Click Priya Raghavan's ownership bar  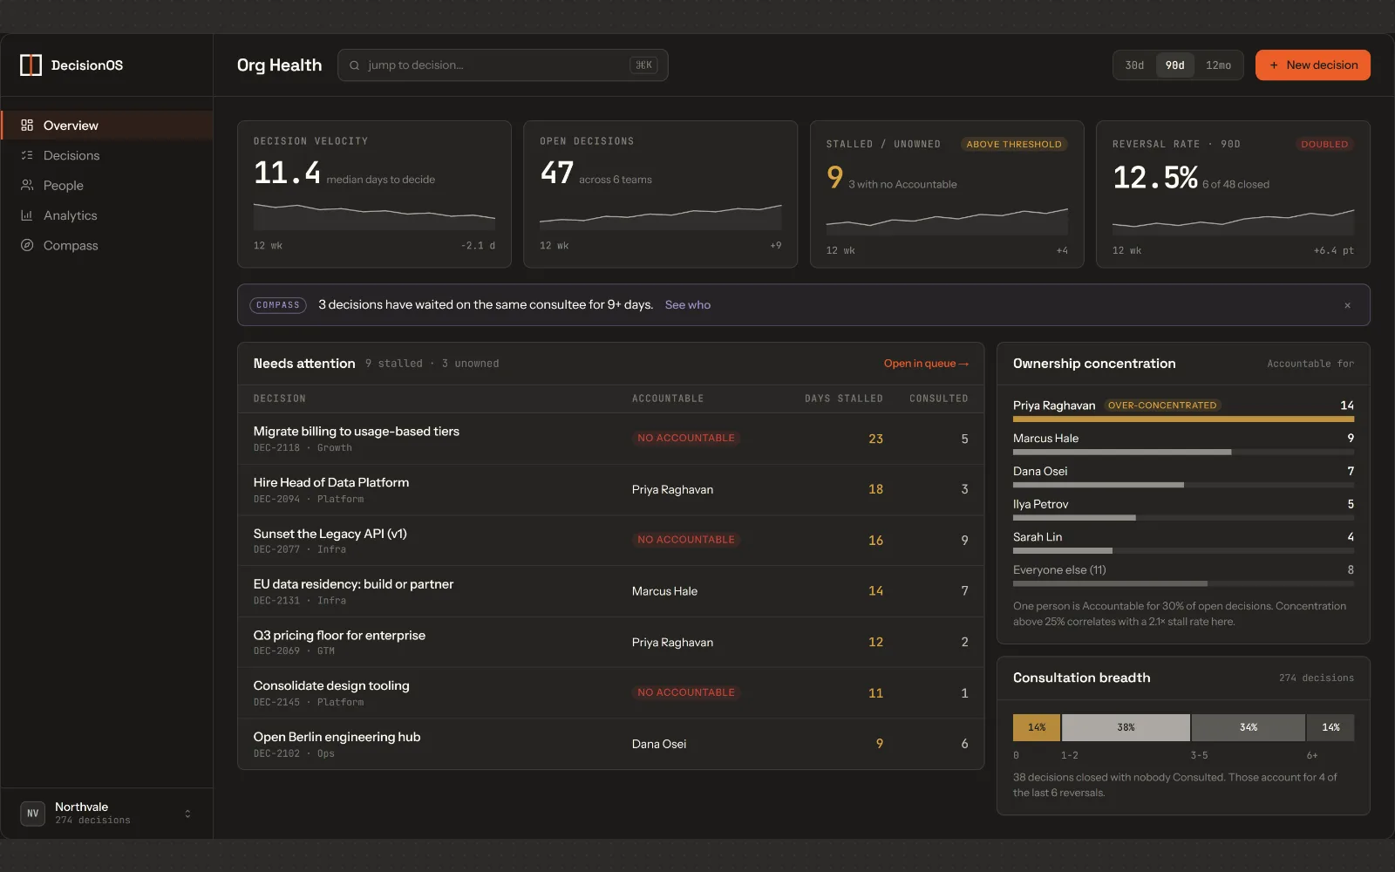1183,419
